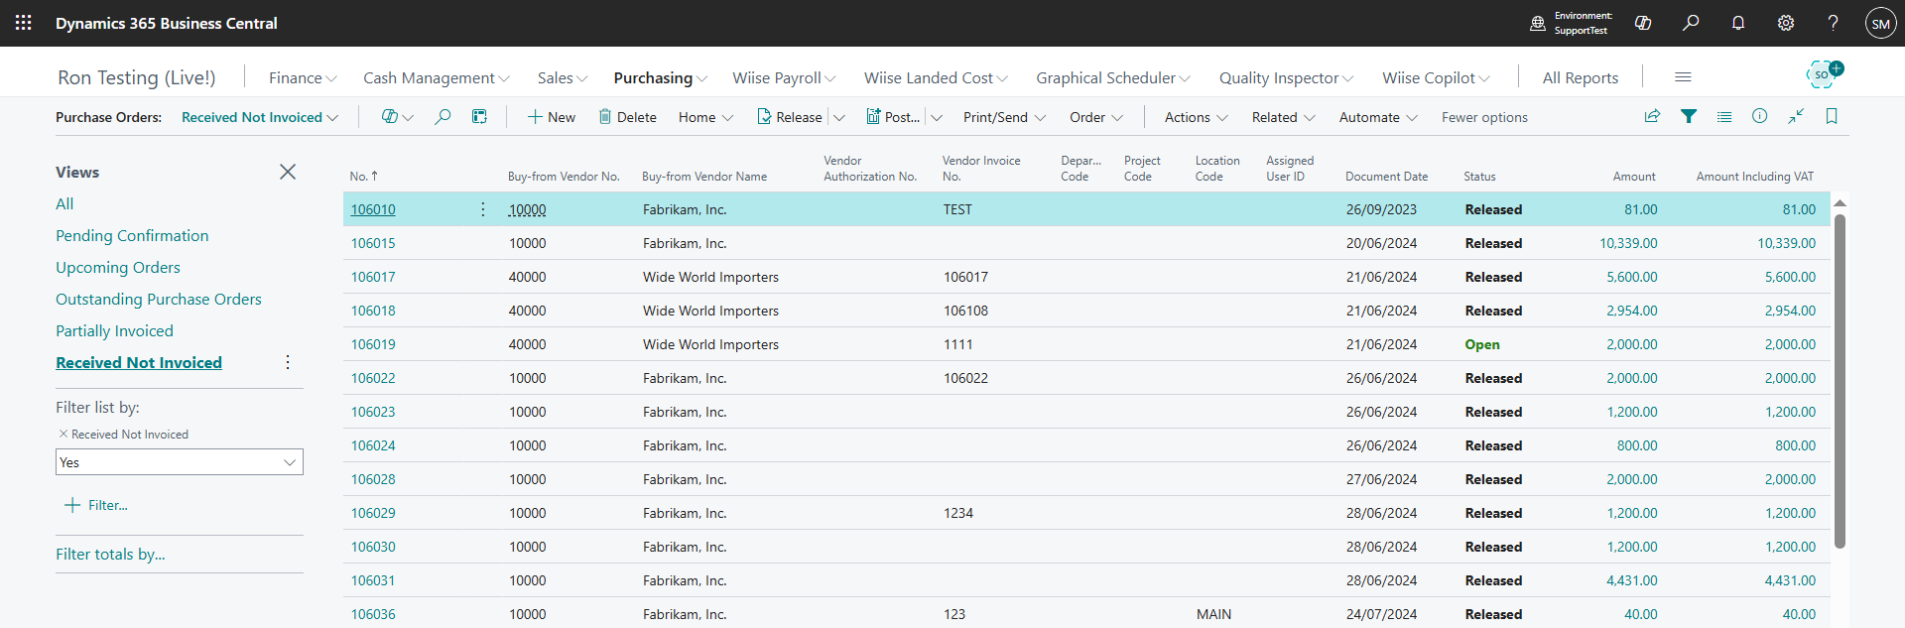
Task: Remove the Received Not Invoiced filter
Action: tap(63, 434)
